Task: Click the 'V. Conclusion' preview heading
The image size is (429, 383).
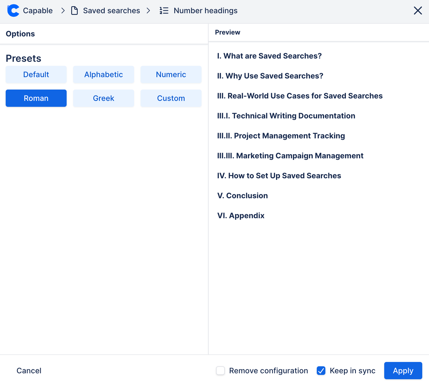Action: tap(243, 196)
